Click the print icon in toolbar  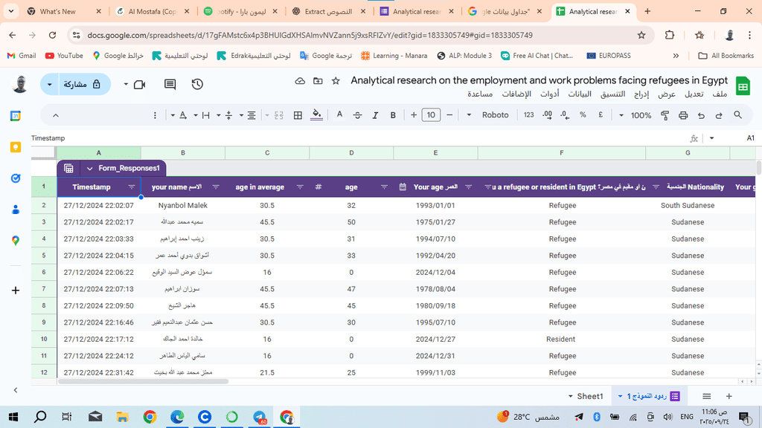[683, 115]
